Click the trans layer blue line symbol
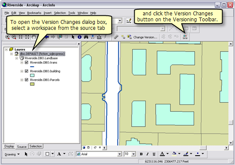The width and height of the screenshot is (235, 165). click(32, 67)
